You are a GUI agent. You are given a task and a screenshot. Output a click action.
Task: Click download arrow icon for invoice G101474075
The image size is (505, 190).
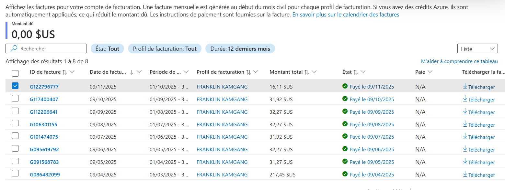(x=465, y=137)
